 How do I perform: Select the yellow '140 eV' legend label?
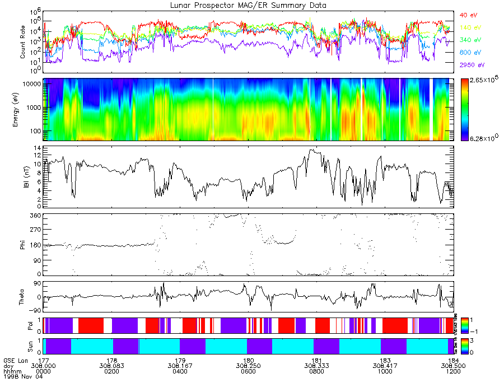(470, 27)
